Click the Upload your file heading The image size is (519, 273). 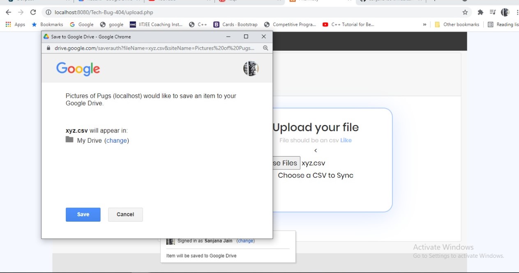point(316,127)
